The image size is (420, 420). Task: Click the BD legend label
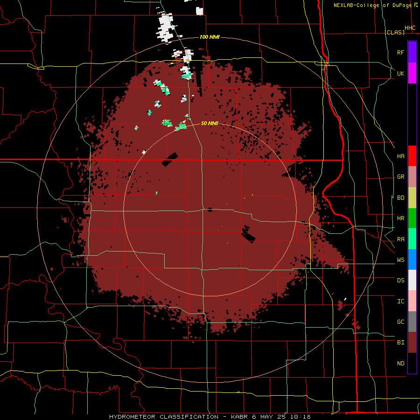point(400,198)
